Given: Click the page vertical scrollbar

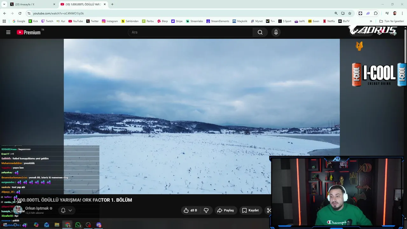Looking at the screenshot, I should (405, 46).
